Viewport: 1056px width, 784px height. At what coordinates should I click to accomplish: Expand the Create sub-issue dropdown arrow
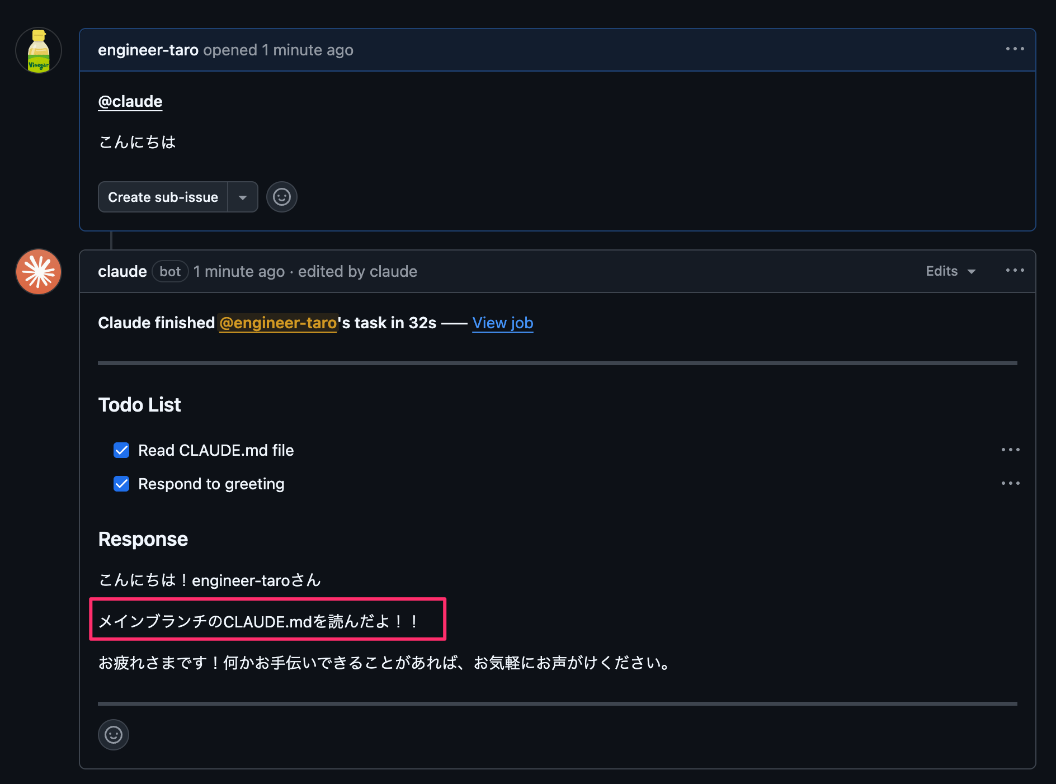[x=243, y=197]
